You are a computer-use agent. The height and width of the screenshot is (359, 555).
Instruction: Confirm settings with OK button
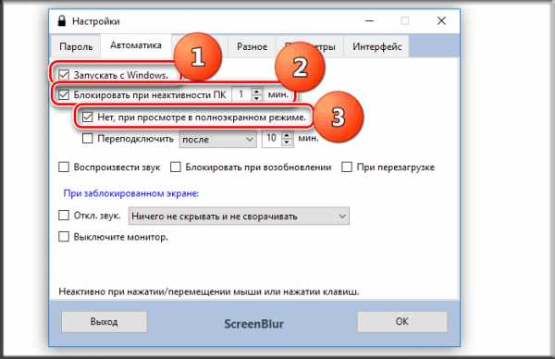click(402, 322)
